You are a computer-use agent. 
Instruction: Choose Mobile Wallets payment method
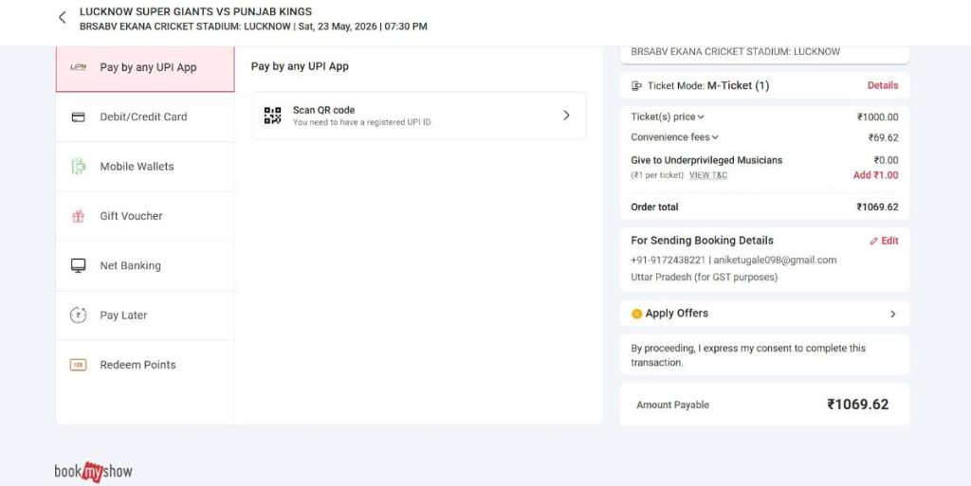[x=145, y=167]
